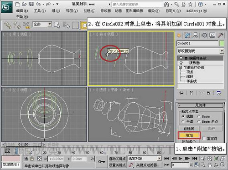Image resolution: width=228 pixels, height=170 pixels.
Task: Click the Remove Modifier trash can icon
Action: (x=208, y=93)
